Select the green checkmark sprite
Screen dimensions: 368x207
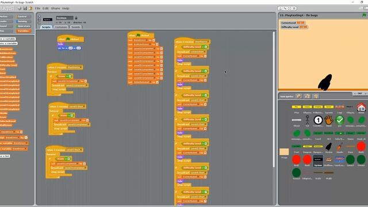340,120
